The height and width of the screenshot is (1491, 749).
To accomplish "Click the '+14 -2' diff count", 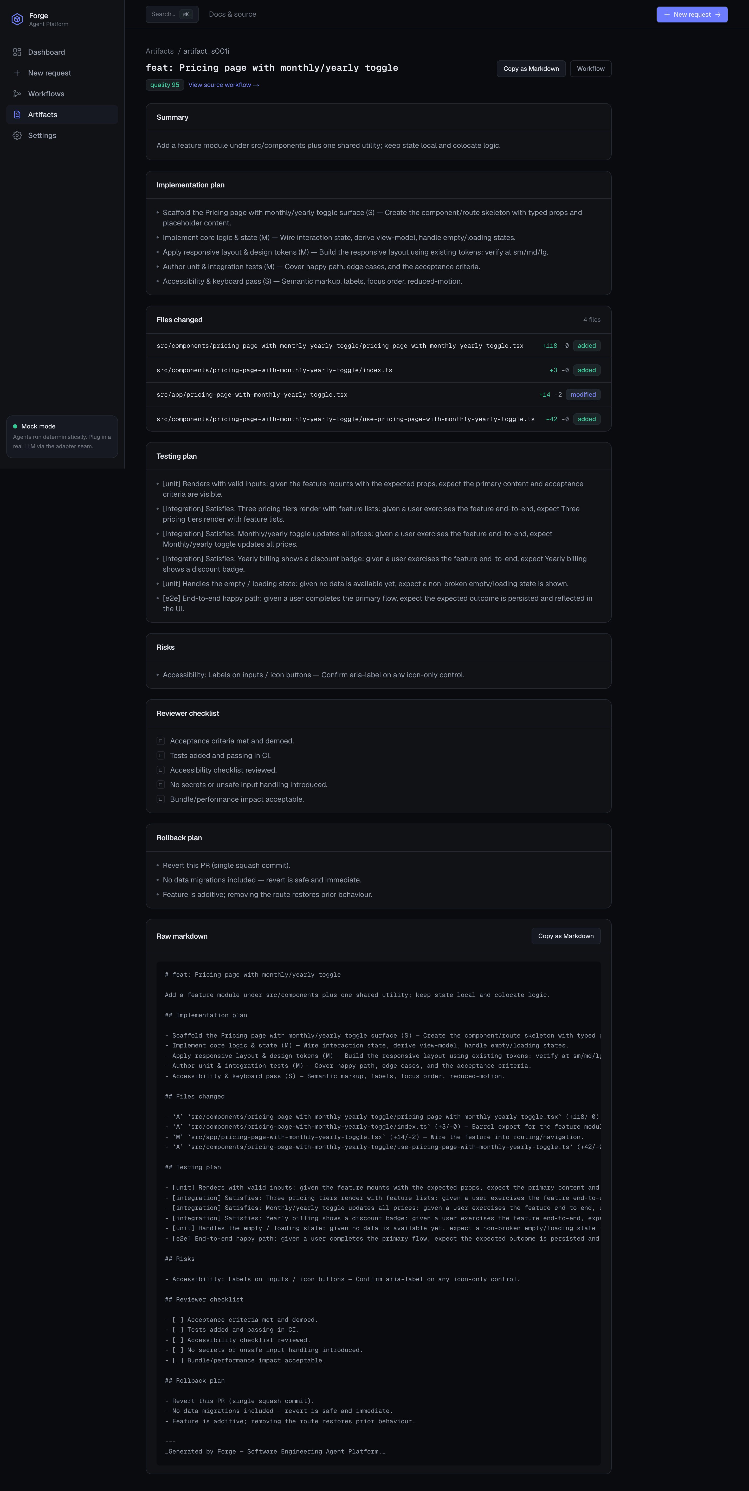I will tap(550, 395).
